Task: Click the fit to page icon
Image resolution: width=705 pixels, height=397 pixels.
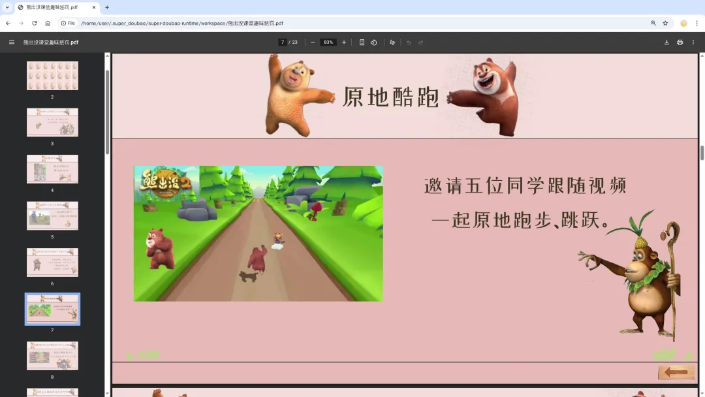Action: point(362,42)
